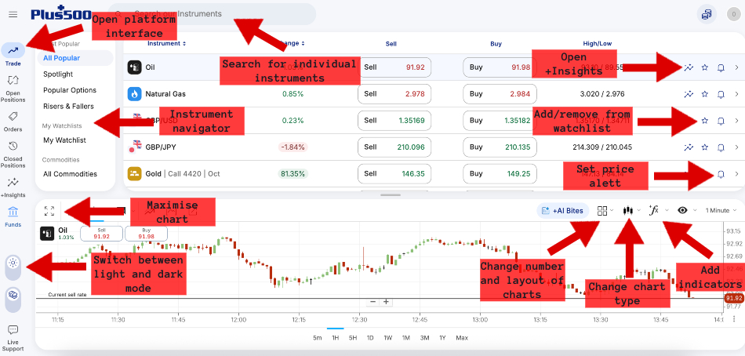Open the +AI Bites button
The height and width of the screenshot is (356, 745).
tap(562, 211)
